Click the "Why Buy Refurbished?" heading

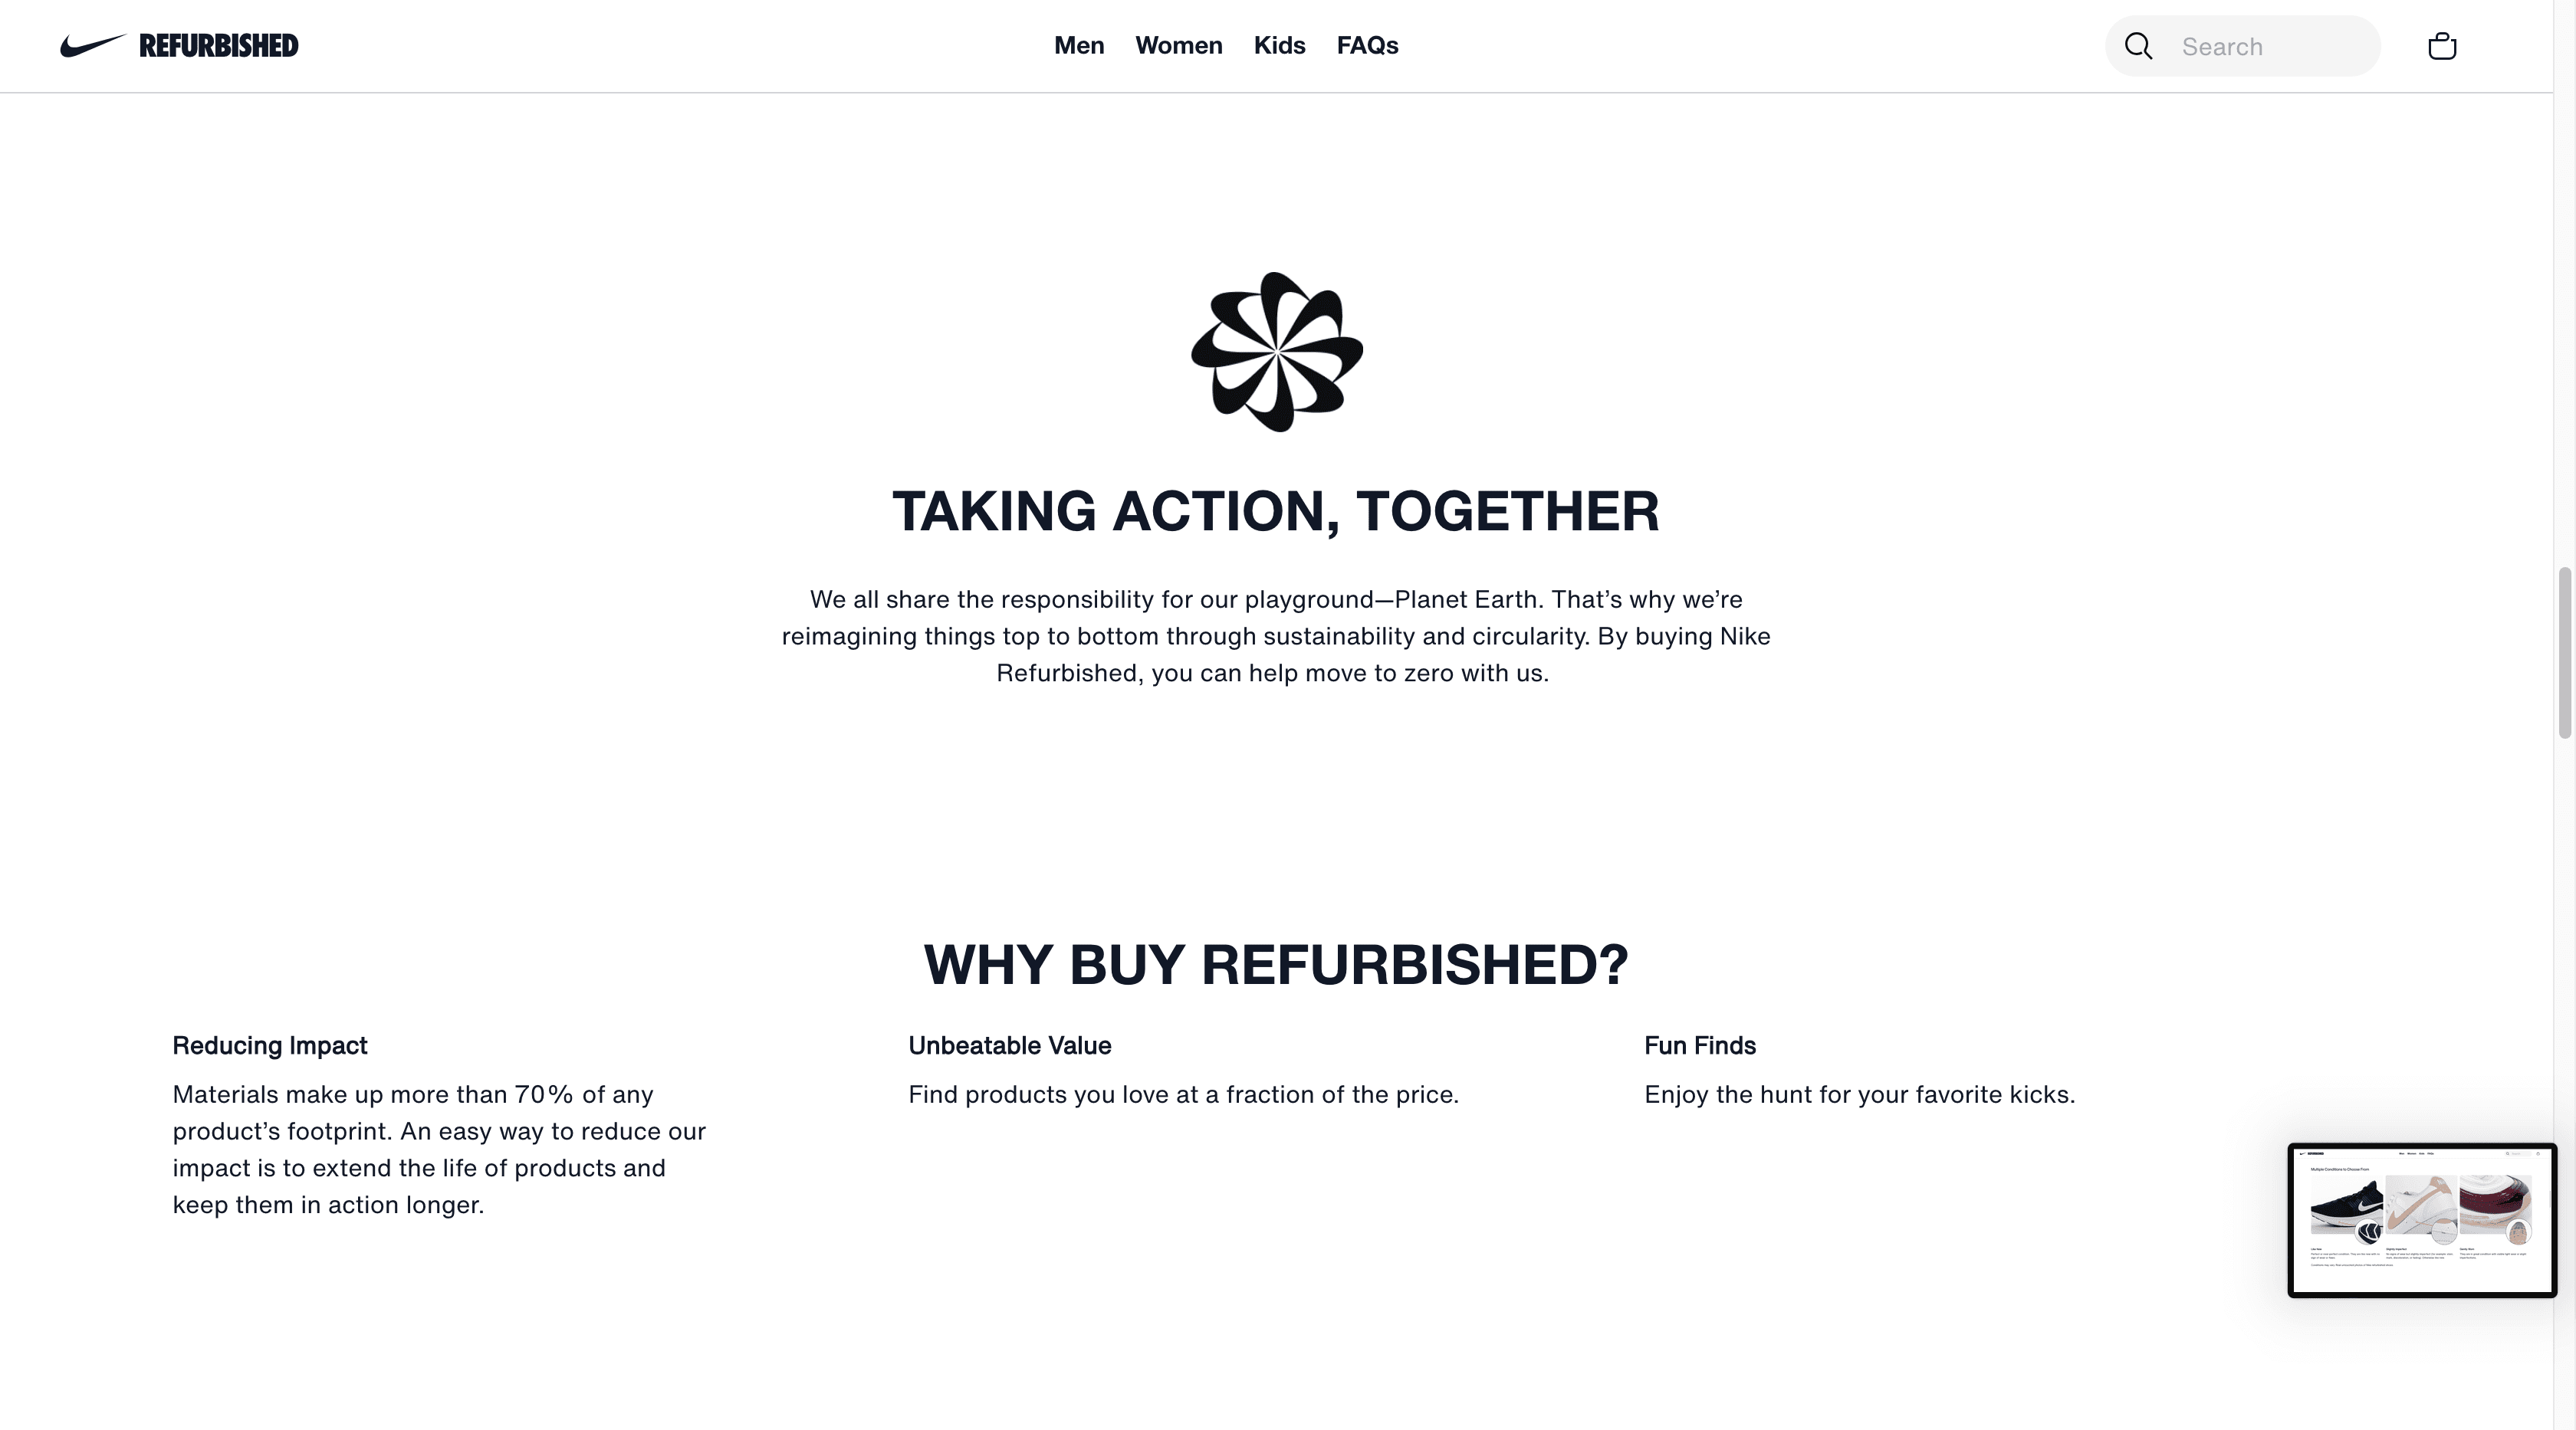[x=1275, y=966]
